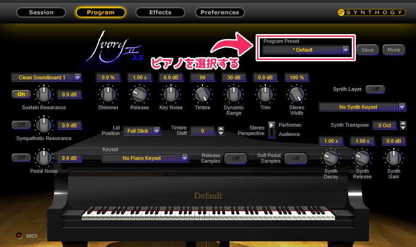Increase Synth Transpose with up arrow

click(403, 123)
